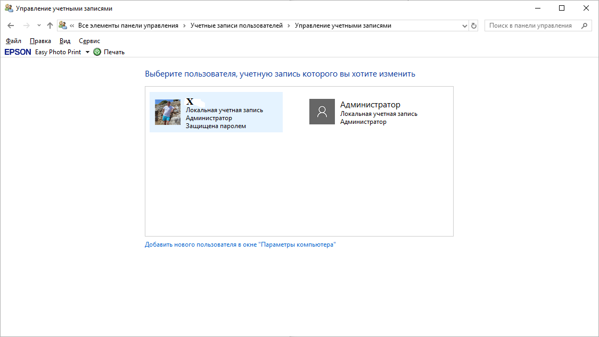Select the Администратор account avatar icon
599x337 pixels.
tap(322, 112)
